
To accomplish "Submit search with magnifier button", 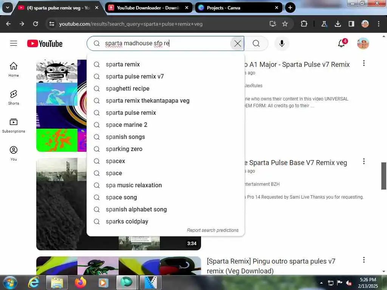I will pyautogui.click(x=256, y=44).
